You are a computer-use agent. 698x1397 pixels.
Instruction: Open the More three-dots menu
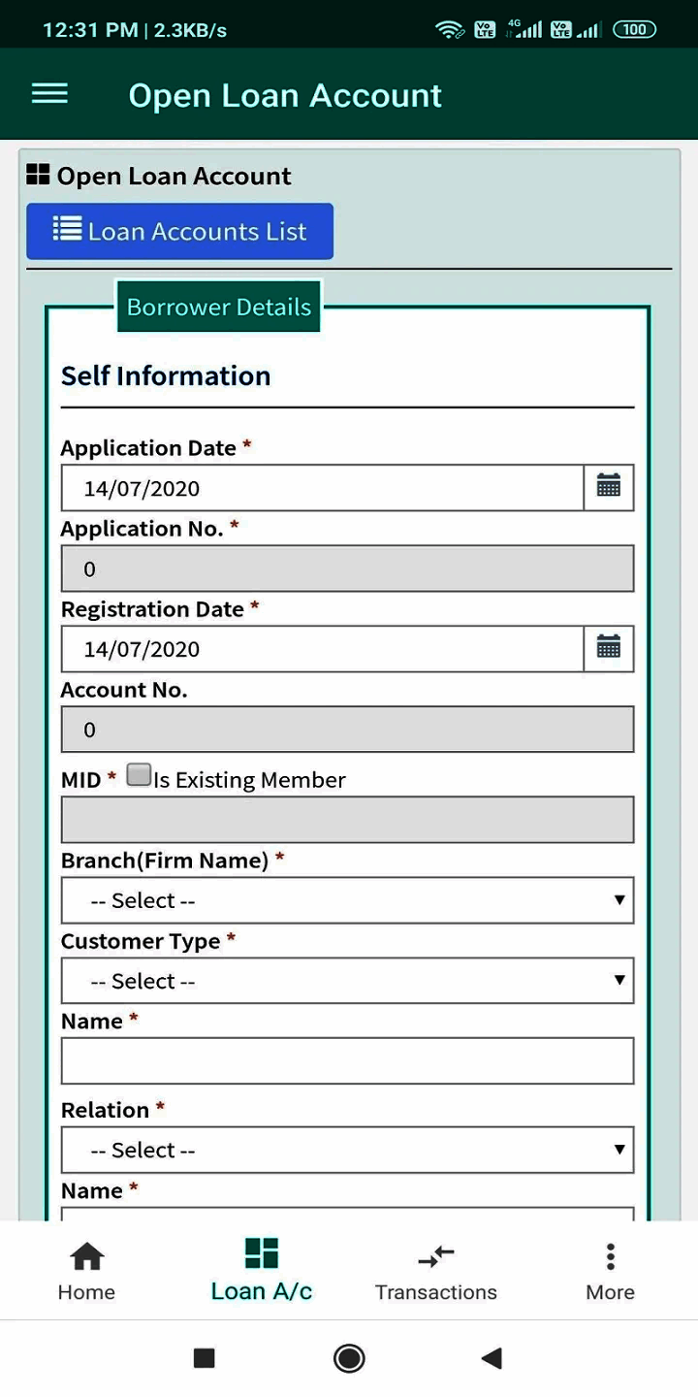tap(610, 1256)
